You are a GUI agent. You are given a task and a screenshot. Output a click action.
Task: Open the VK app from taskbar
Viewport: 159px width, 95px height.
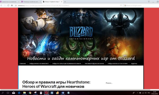pos(52,93)
